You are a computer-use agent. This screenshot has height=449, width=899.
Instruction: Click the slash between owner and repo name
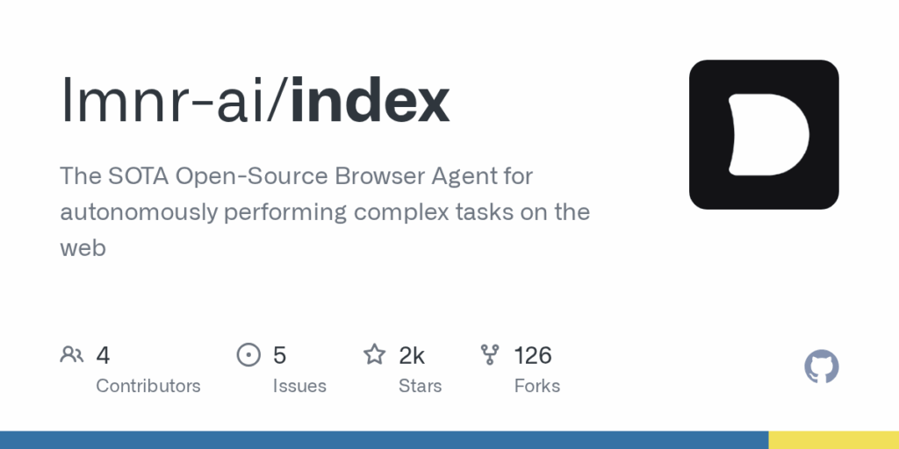point(277,100)
